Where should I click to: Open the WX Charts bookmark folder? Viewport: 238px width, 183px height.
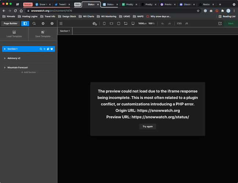coord(87,16)
